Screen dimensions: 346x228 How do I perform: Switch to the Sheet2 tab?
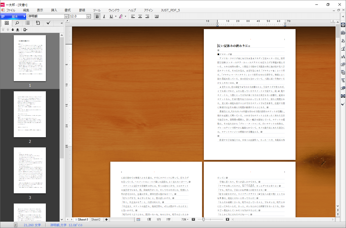click(96, 219)
